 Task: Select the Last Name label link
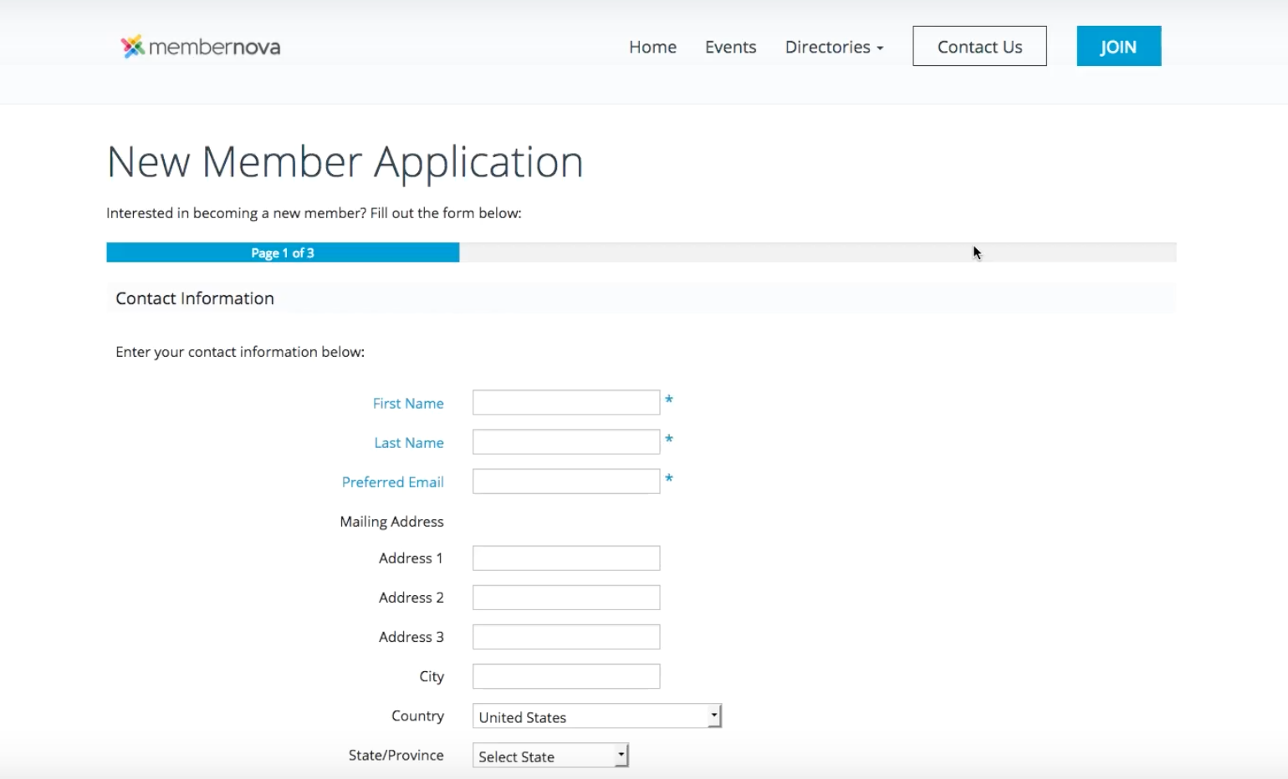coord(409,442)
